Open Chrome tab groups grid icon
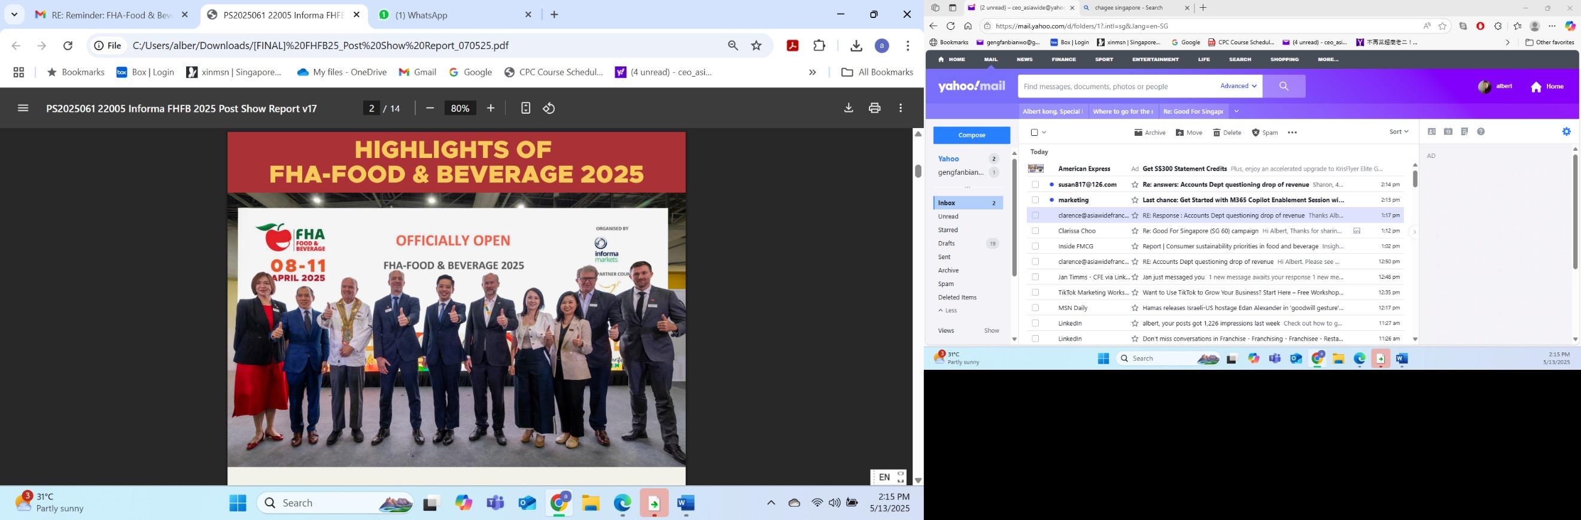 pyautogui.click(x=19, y=72)
